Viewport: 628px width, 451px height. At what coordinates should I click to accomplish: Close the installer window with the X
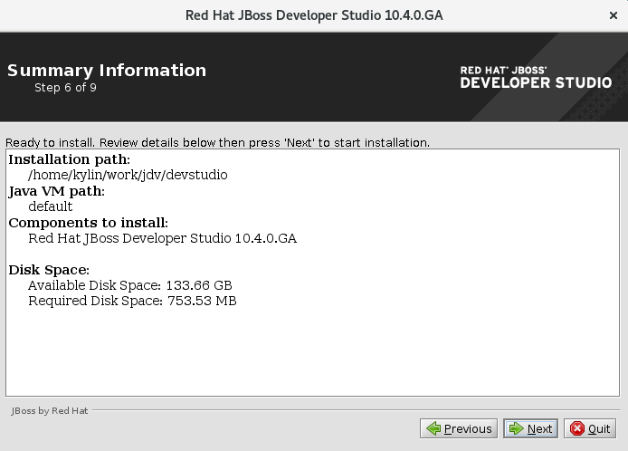pos(614,15)
